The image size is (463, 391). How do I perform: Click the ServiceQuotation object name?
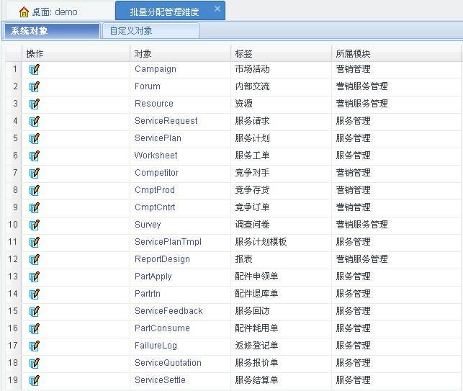(x=168, y=363)
